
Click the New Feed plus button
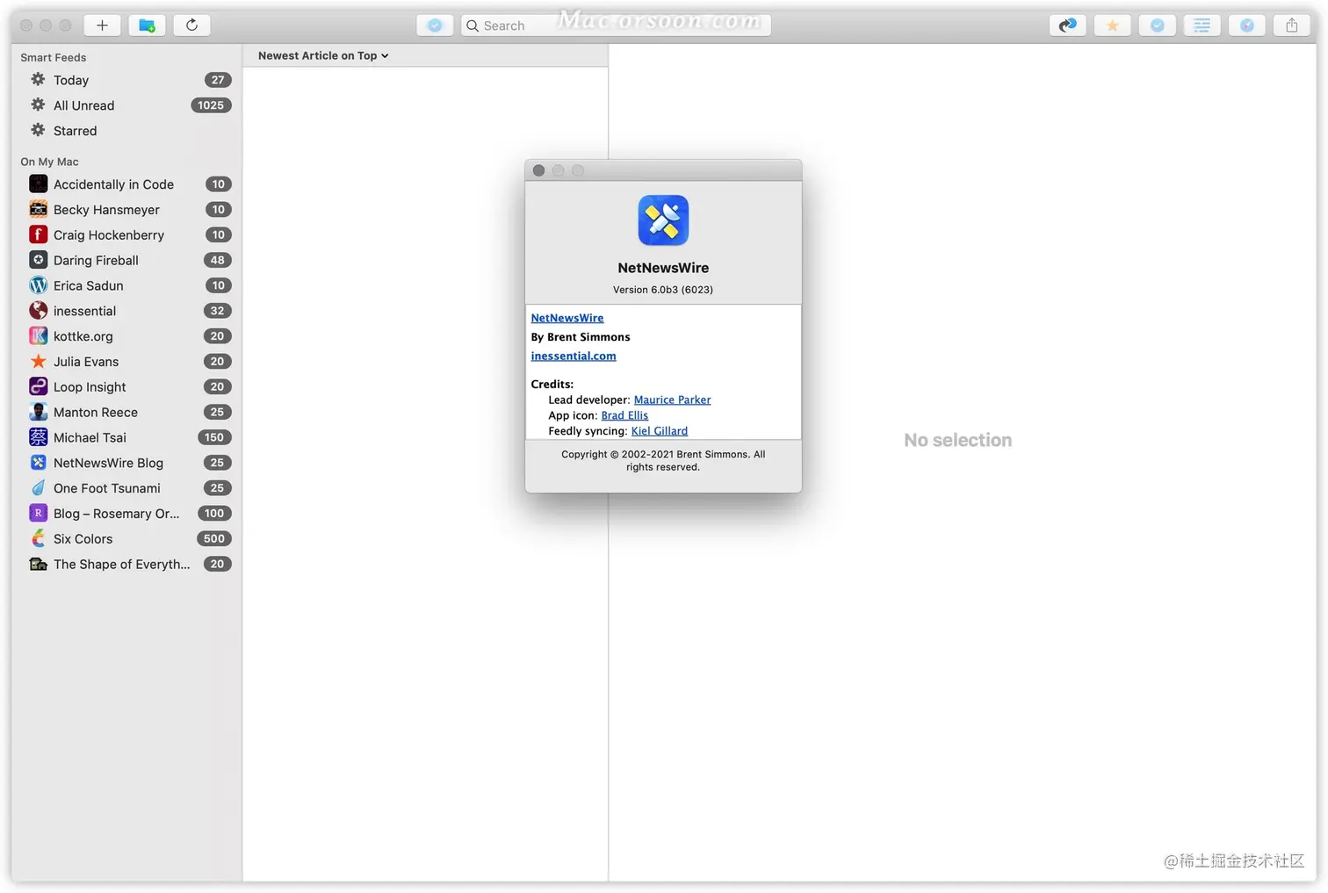(x=102, y=25)
